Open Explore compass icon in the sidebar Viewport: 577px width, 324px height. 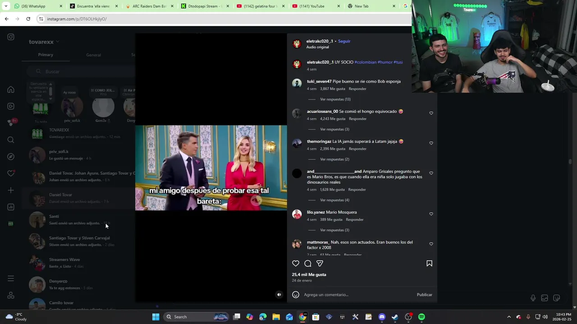click(11, 157)
